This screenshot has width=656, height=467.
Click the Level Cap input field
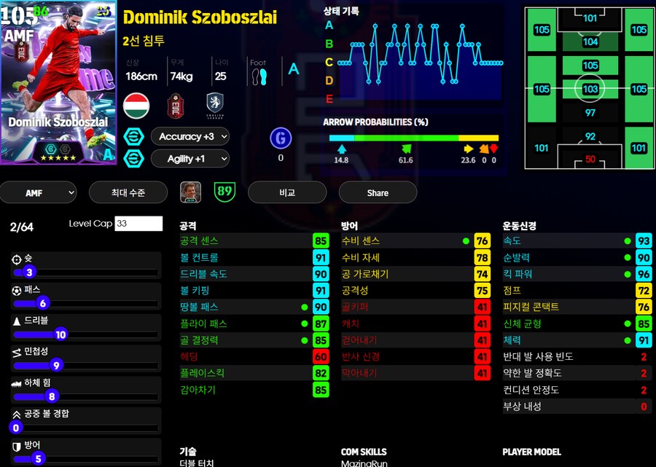pos(138,224)
